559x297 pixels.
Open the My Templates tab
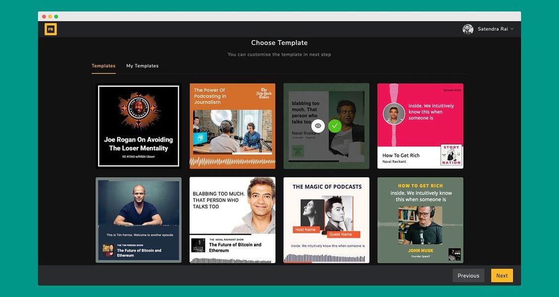tap(142, 66)
